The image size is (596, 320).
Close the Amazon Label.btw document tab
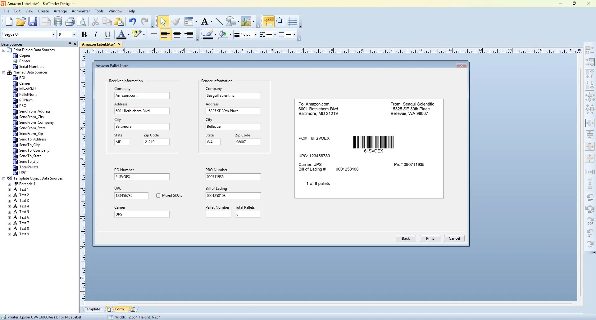[x=119, y=44]
